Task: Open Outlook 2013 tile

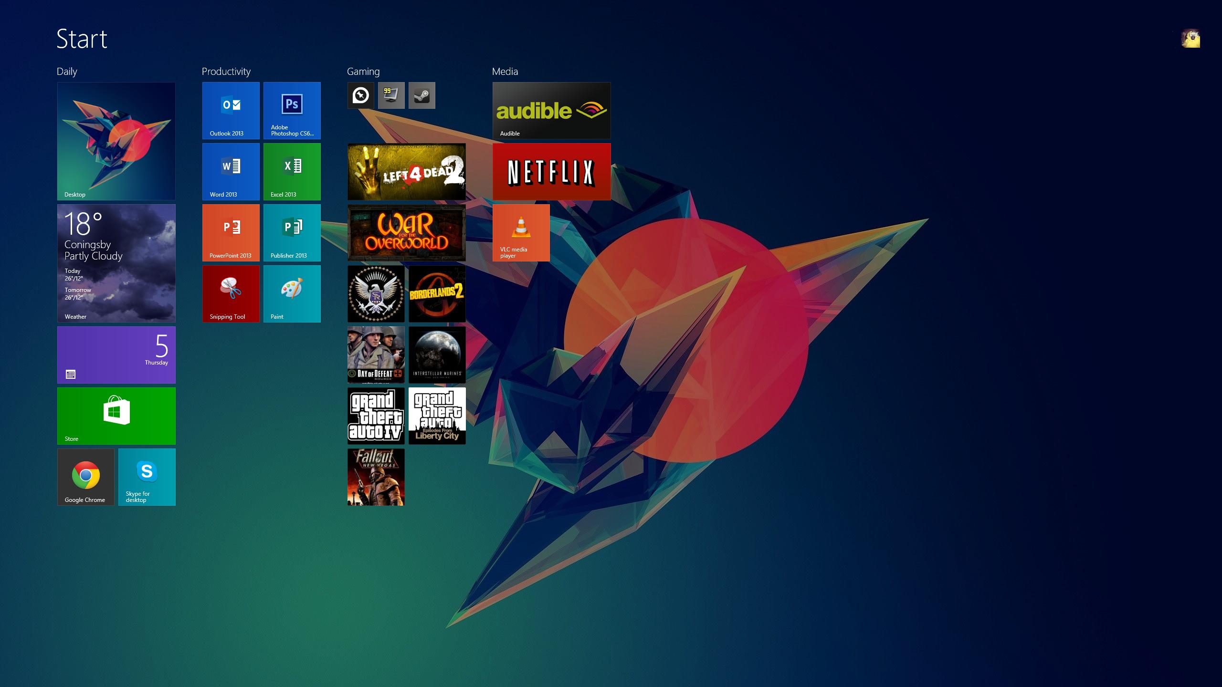Action: click(x=231, y=111)
